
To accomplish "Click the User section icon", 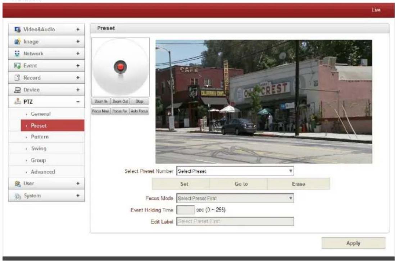I will click(x=17, y=184).
